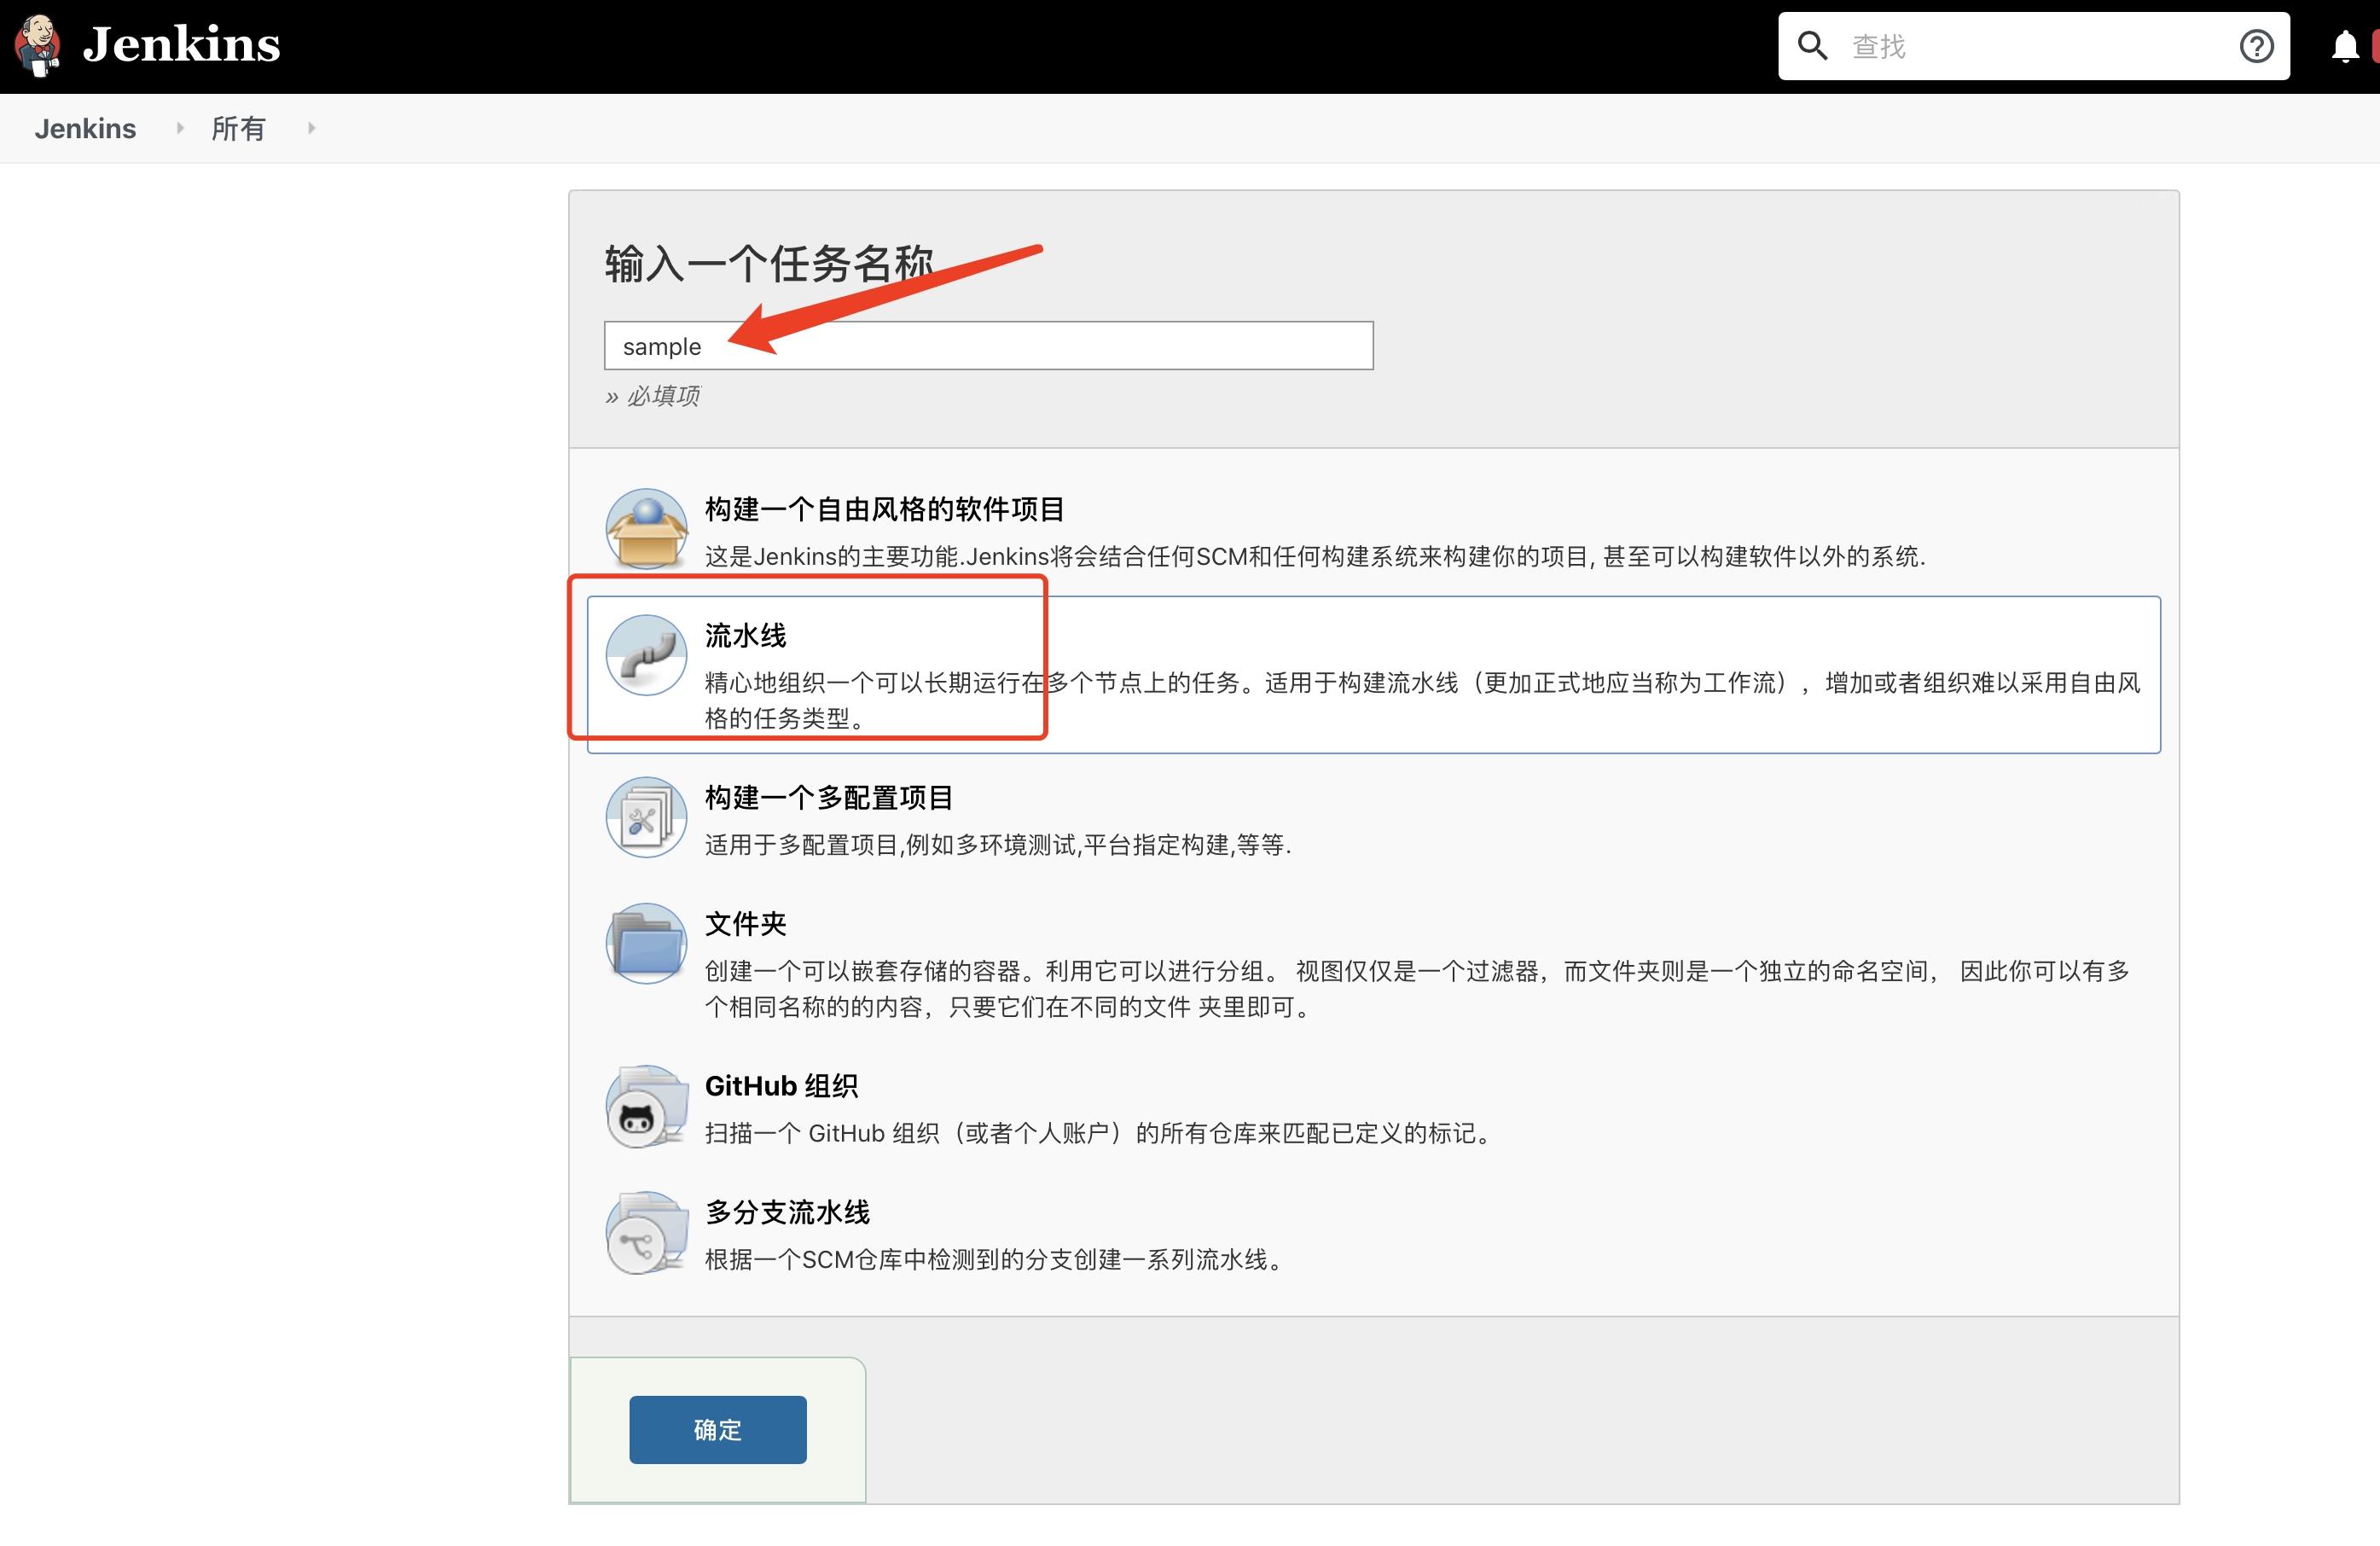Open the Jenkins breadcrumb menu item
The height and width of the screenshot is (1546, 2380).
tap(85, 128)
